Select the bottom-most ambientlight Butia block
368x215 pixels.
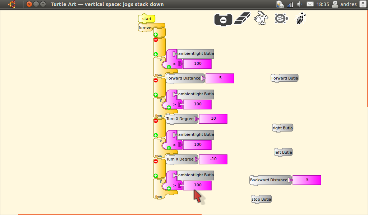coord(195,175)
